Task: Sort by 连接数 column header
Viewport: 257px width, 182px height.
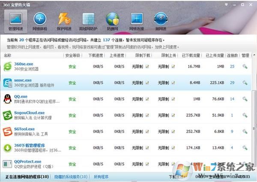Action: [x=233, y=56]
